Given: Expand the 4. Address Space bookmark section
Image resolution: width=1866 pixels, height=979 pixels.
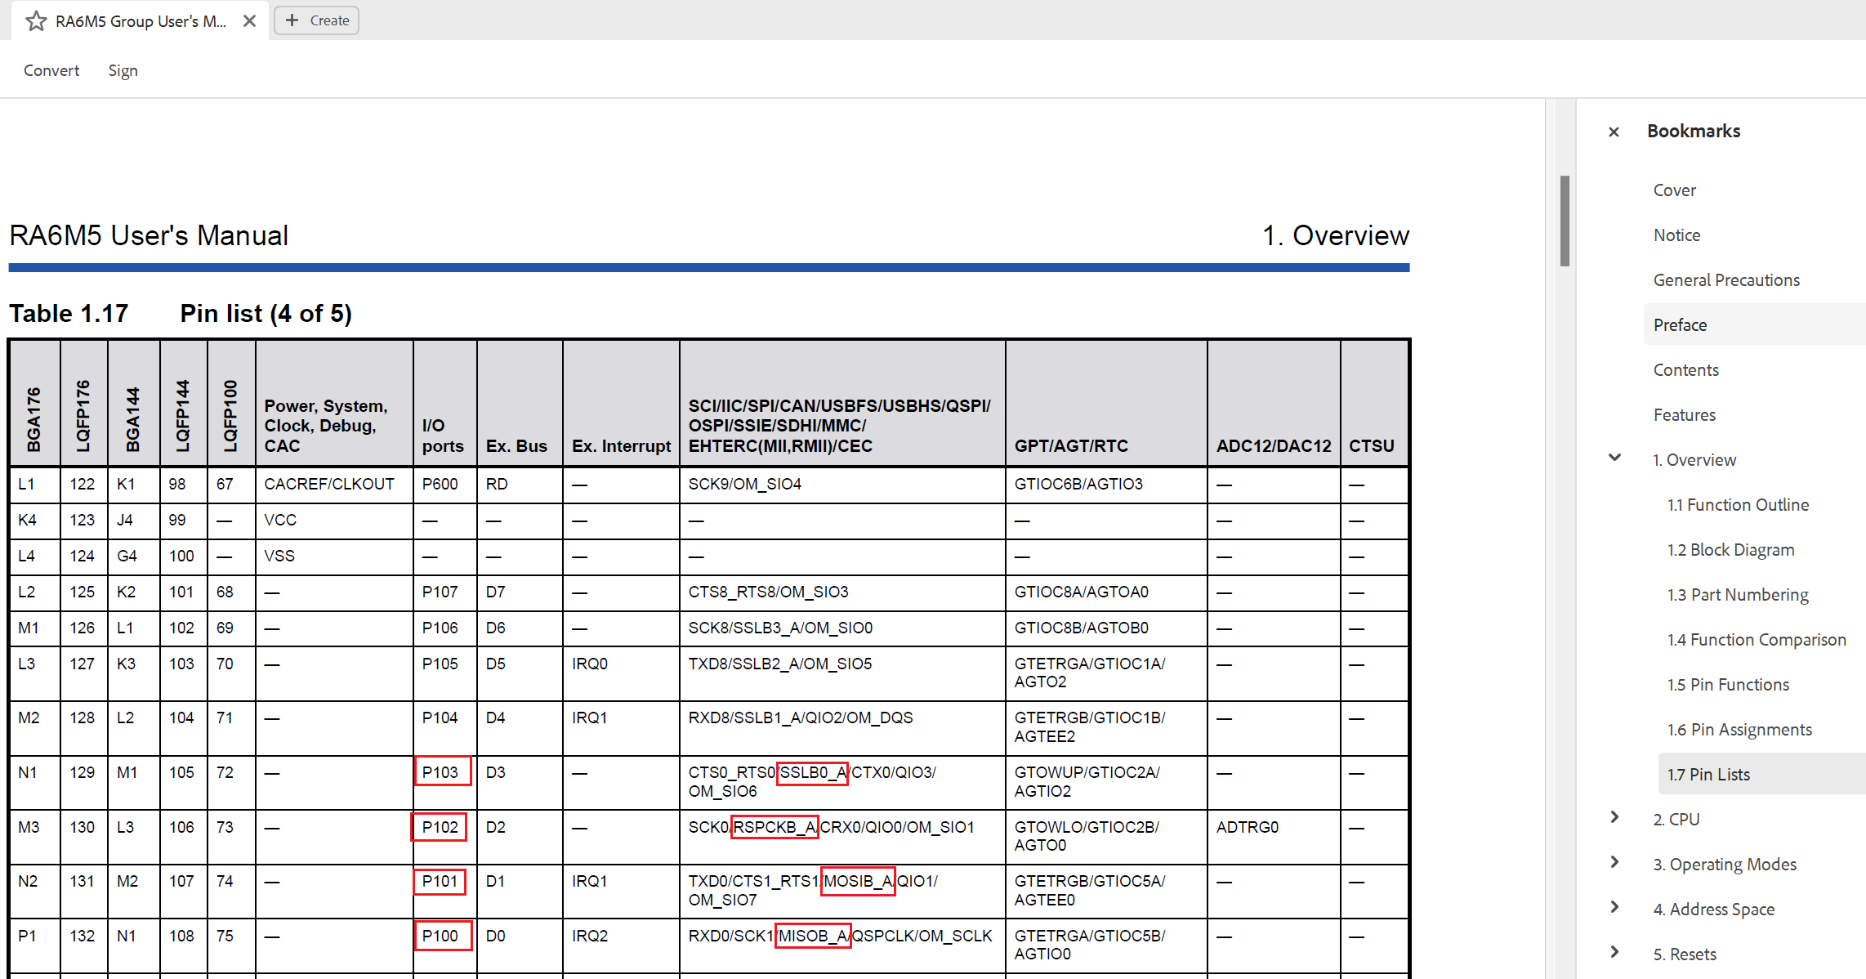Looking at the screenshot, I should (x=1615, y=907).
